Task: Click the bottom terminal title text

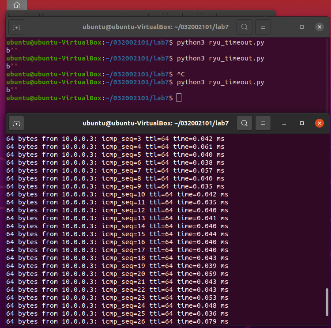Action: 156,123
